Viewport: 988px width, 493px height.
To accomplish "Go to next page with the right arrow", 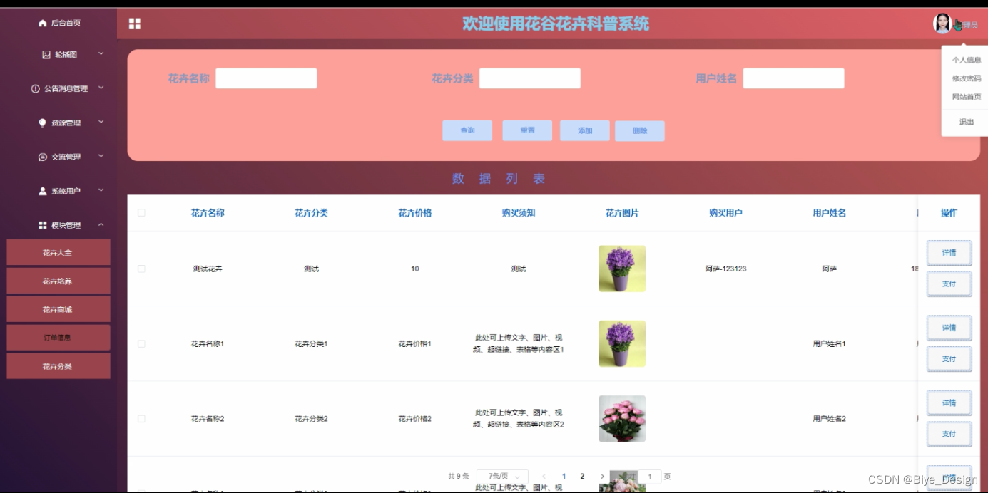I will [x=602, y=477].
